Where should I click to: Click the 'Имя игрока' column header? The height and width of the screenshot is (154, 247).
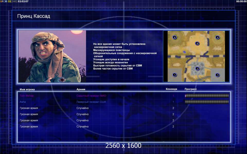[x=27, y=89]
